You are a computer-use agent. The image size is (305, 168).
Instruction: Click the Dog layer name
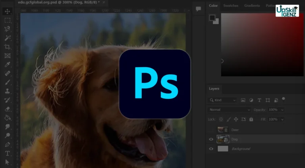click(x=234, y=140)
